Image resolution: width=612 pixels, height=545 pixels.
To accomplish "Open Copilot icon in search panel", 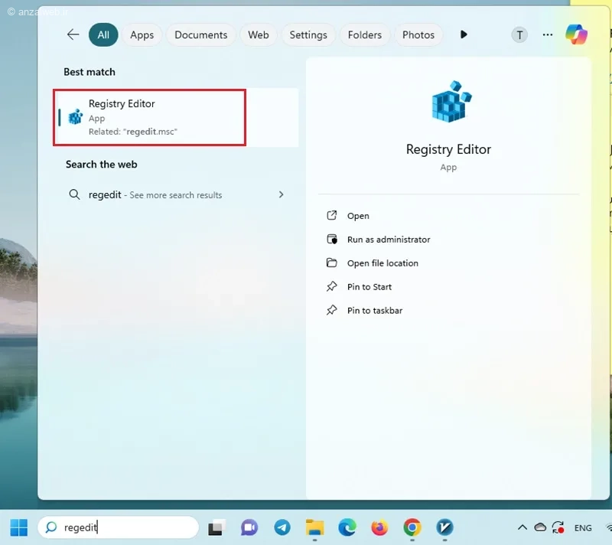I will coord(576,34).
